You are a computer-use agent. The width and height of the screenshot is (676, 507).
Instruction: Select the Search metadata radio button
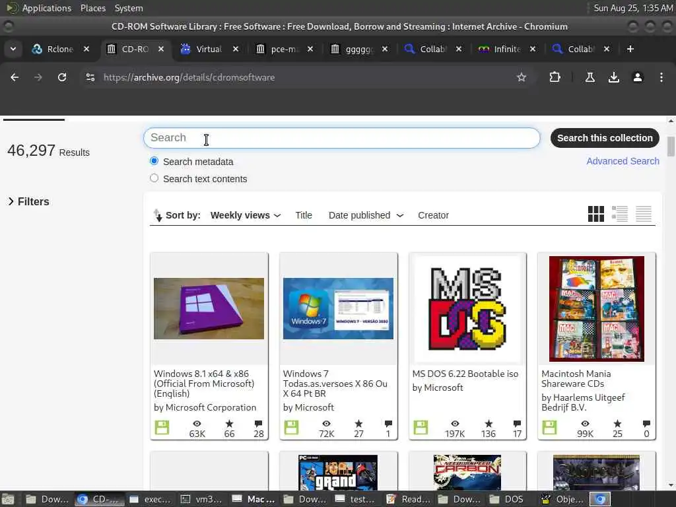coord(154,161)
